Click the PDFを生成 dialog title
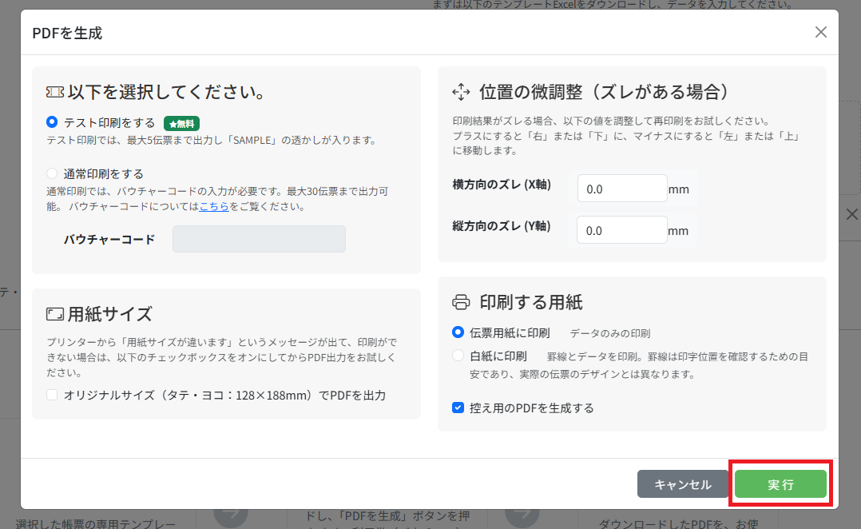The height and width of the screenshot is (529, 861). point(67,33)
